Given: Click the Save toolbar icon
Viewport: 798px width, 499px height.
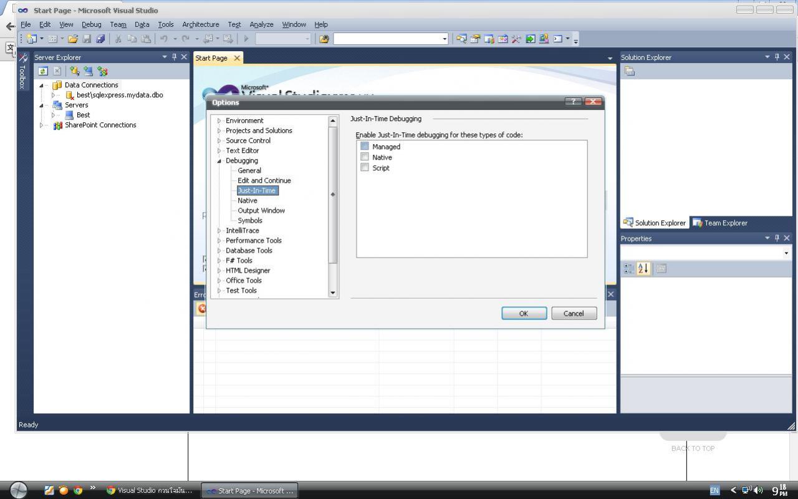Looking at the screenshot, I should [87, 39].
